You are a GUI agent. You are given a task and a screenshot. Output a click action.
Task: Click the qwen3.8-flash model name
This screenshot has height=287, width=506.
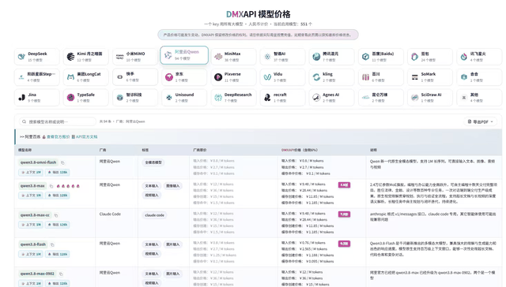(33, 244)
